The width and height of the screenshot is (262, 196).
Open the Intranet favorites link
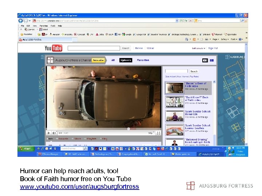click(205, 34)
